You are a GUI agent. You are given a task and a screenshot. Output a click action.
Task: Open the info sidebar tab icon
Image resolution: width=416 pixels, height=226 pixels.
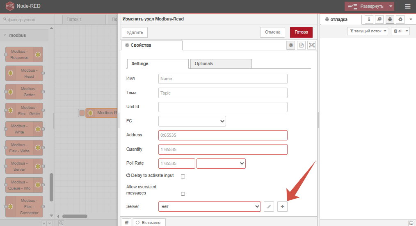click(369, 19)
